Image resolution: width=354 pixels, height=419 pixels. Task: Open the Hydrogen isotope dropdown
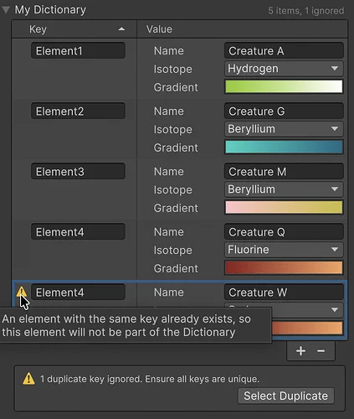pos(284,69)
